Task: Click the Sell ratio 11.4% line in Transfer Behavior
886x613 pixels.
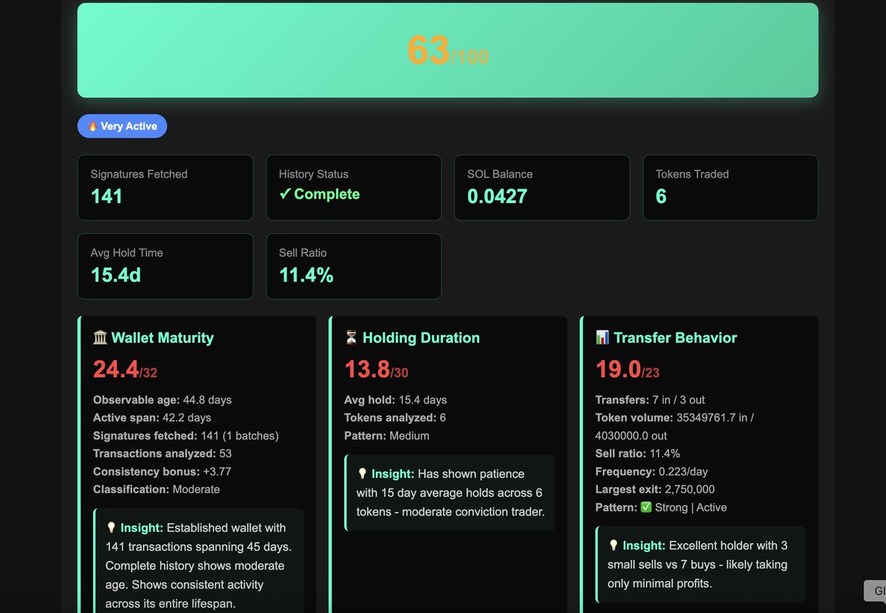Action: [x=638, y=453]
